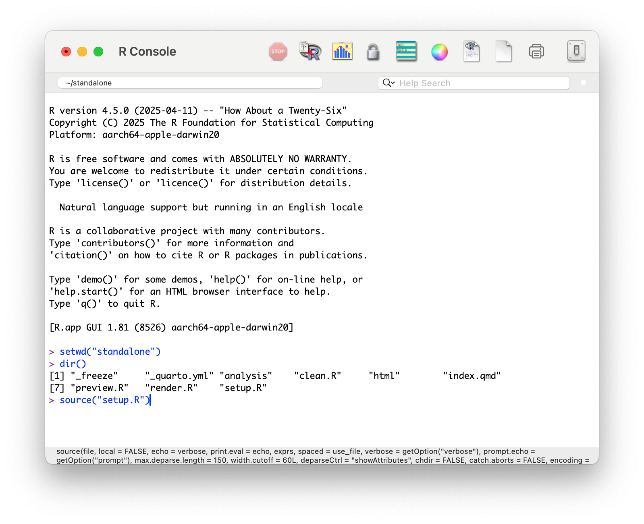Open a document in the editor icon
Screen dimensions: 644x524
tap(472, 52)
